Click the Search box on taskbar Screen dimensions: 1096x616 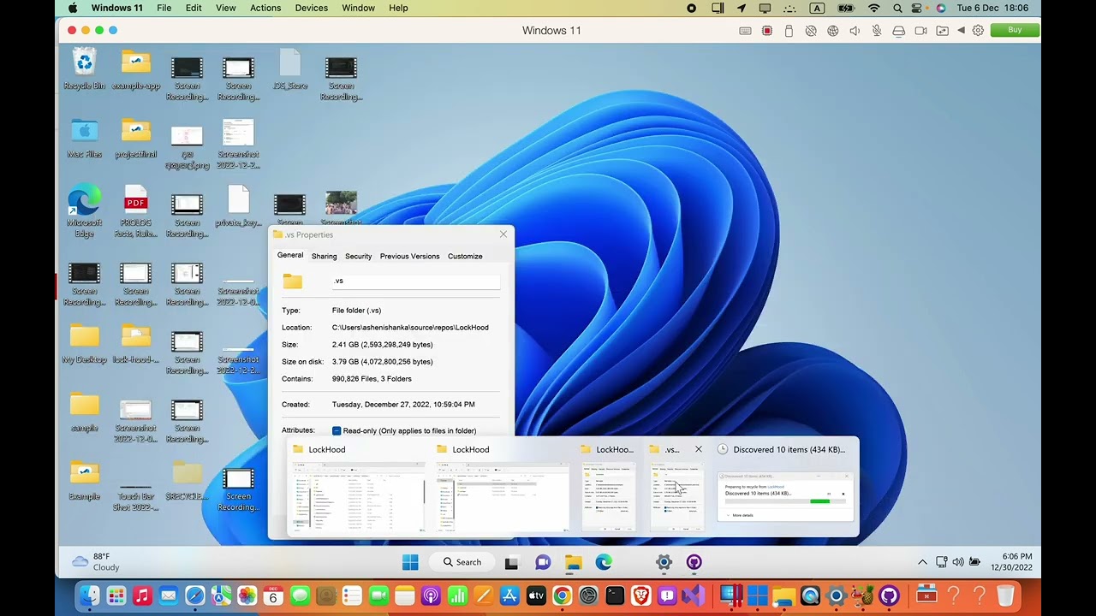(x=462, y=562)
